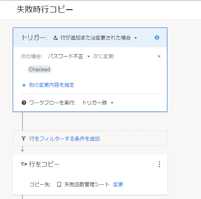Remove the condition with the X icon
This screenshot has width=201, height=199.
tap(159, 56)
